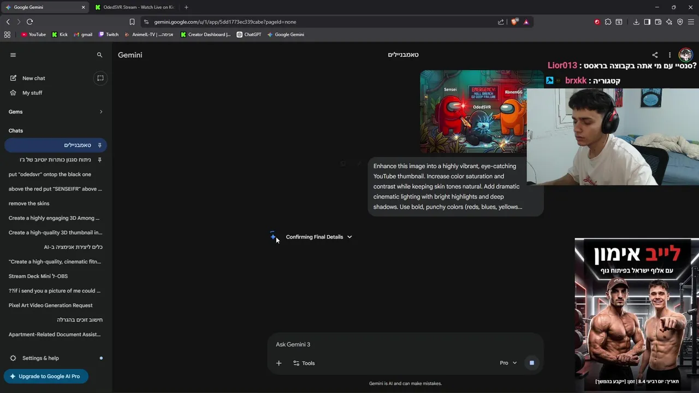Open the Gemini main menu hamburger icon
Screen dimensions: 699x393
click(x=13, y=55)
